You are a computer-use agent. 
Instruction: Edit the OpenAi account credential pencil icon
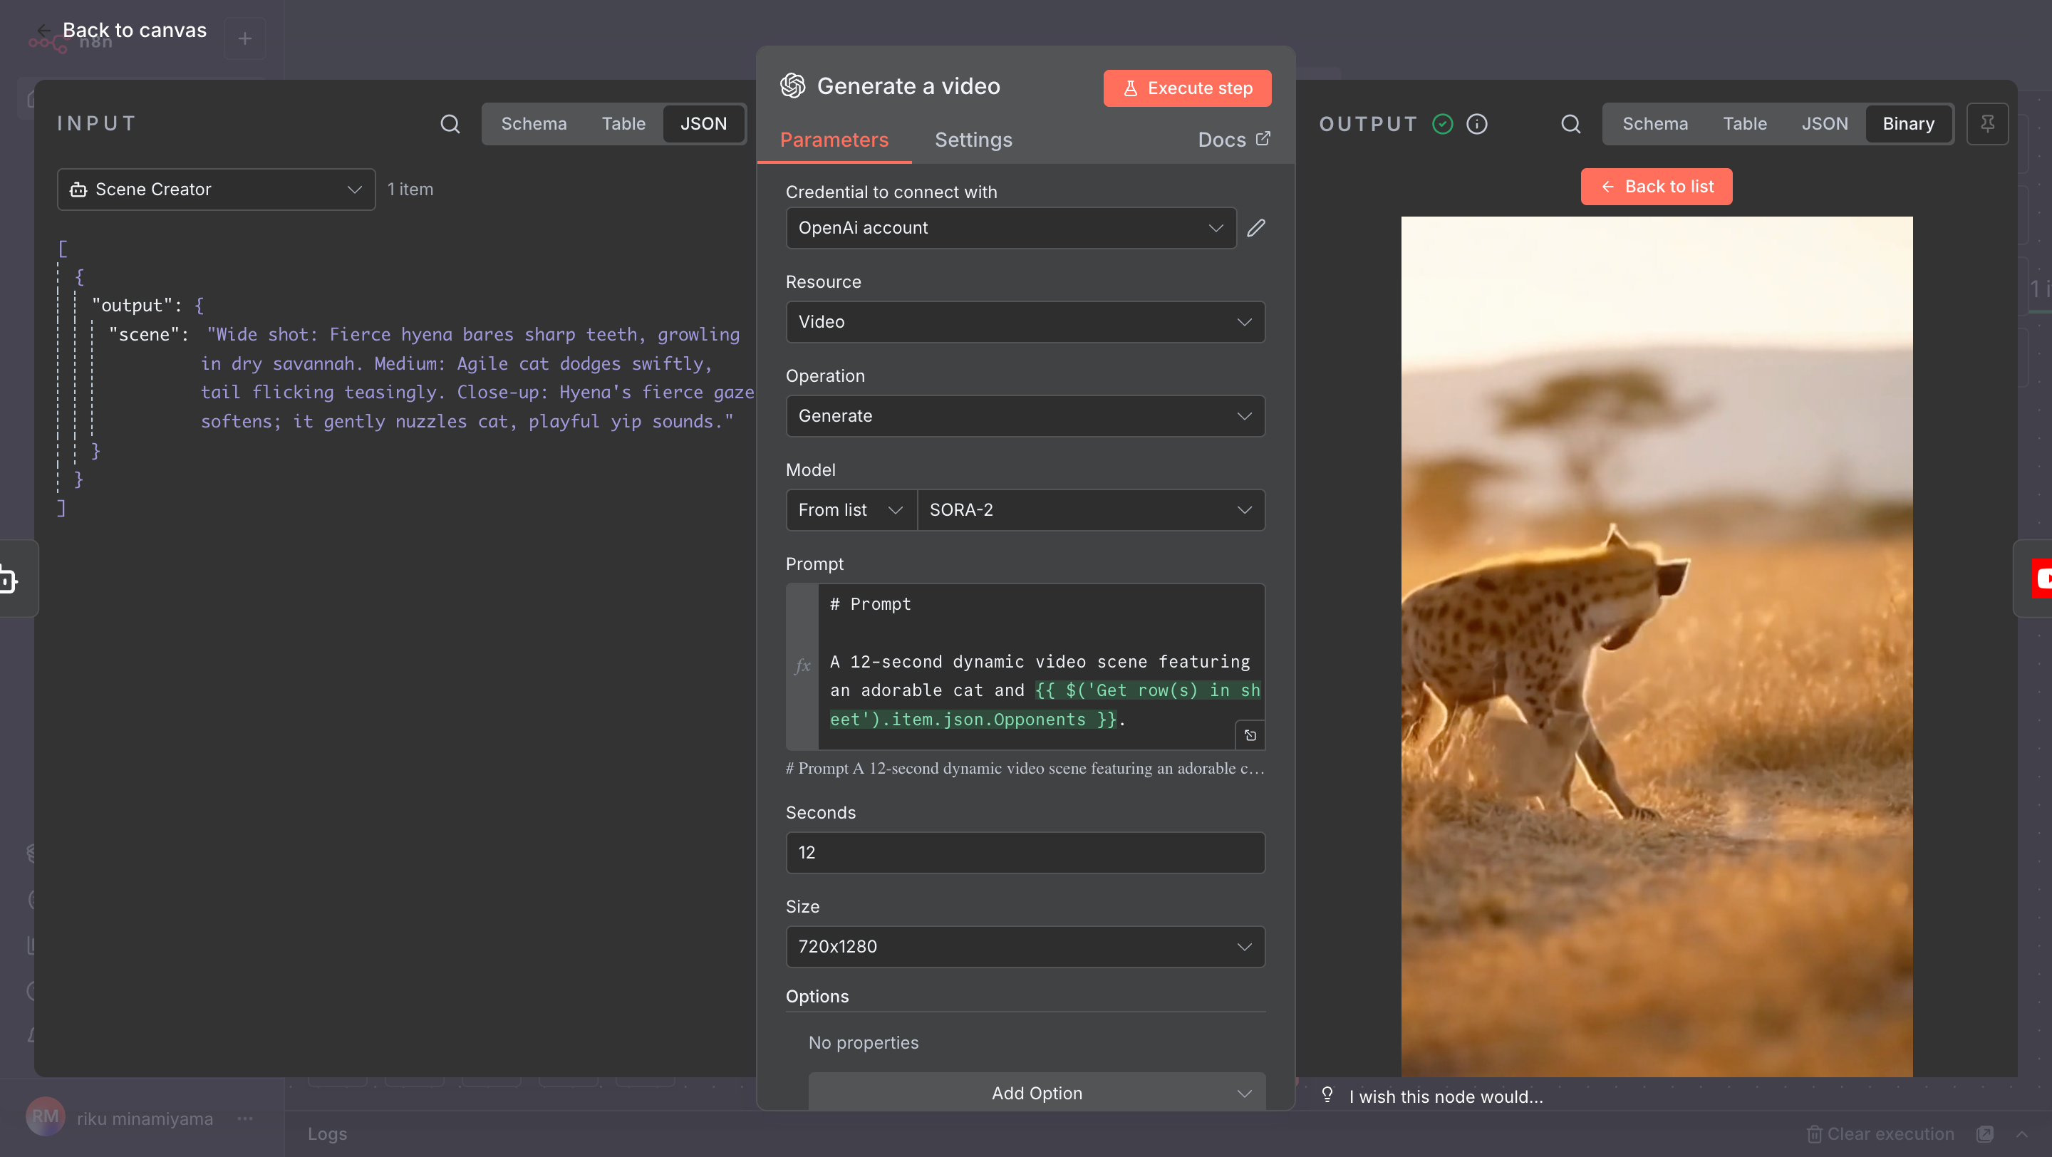click(1256, 228)
